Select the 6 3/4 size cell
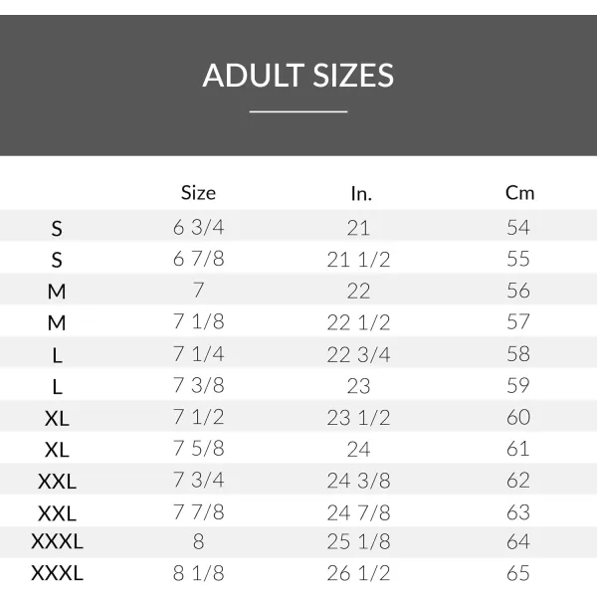 coord(199,227)
